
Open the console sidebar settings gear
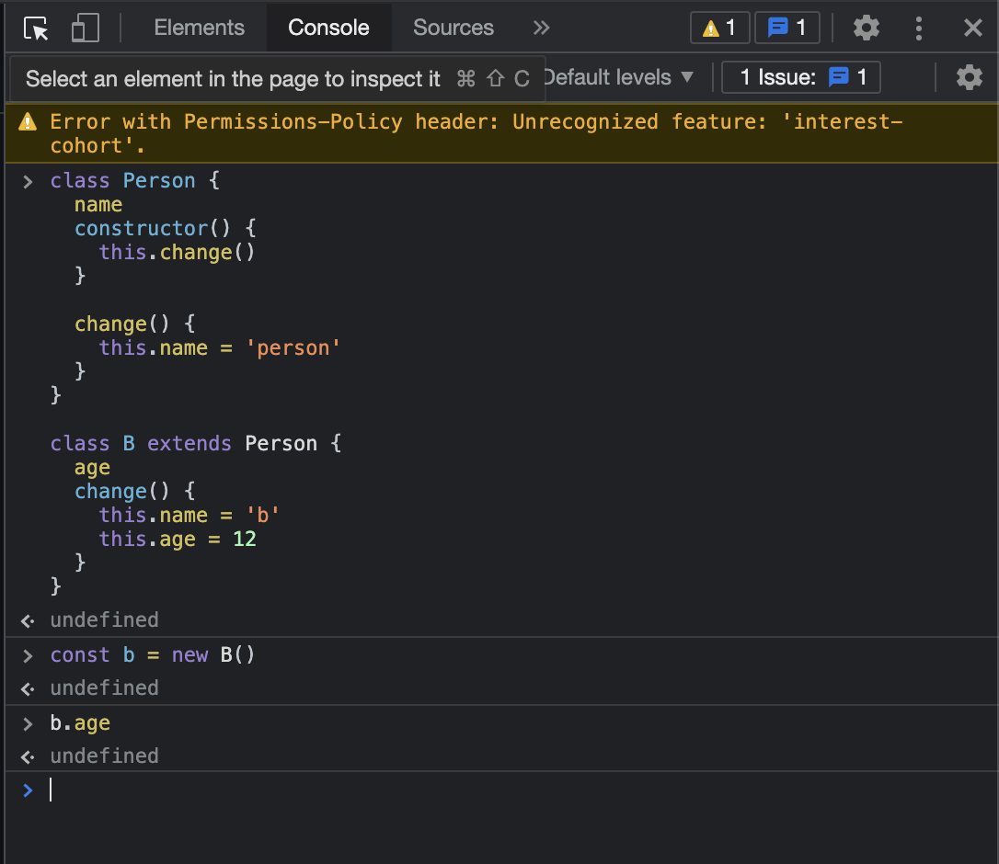pyautogui.click(x=970, y=77)
